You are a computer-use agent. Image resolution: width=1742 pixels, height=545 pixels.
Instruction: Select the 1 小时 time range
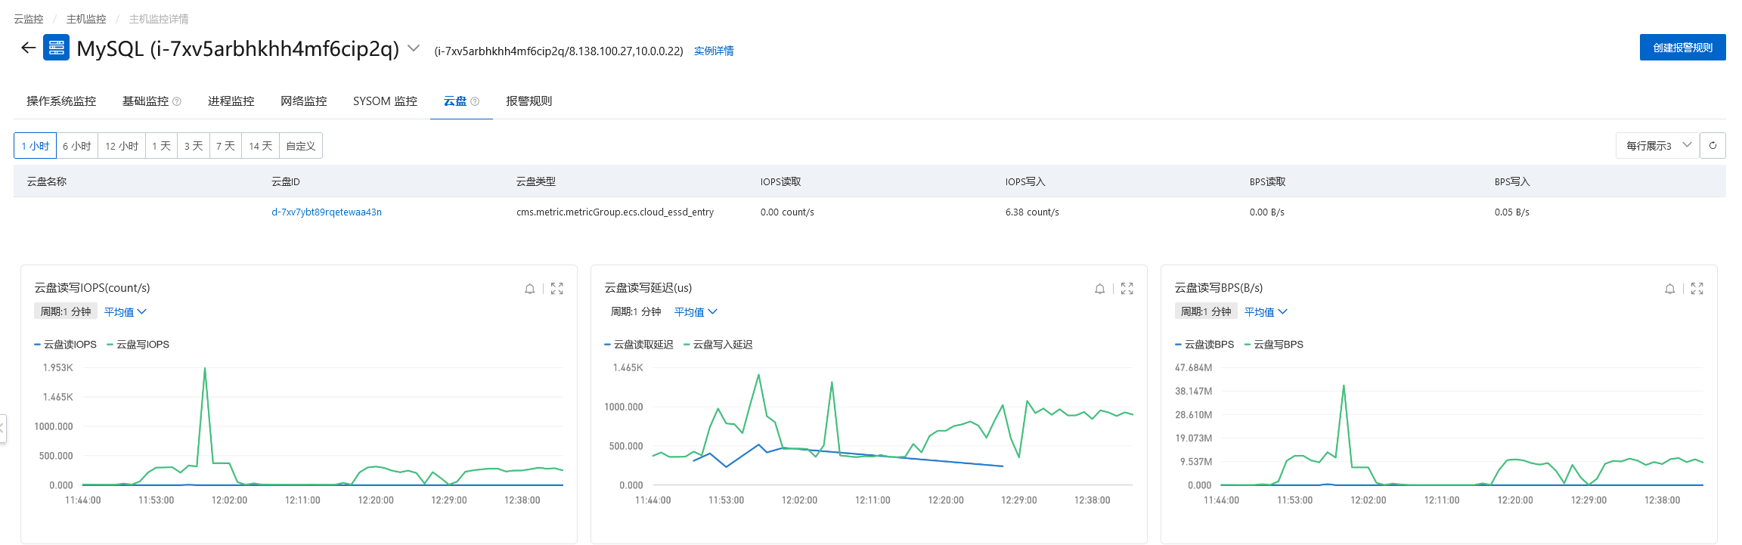pyautogui.click(x=35, y=146)
